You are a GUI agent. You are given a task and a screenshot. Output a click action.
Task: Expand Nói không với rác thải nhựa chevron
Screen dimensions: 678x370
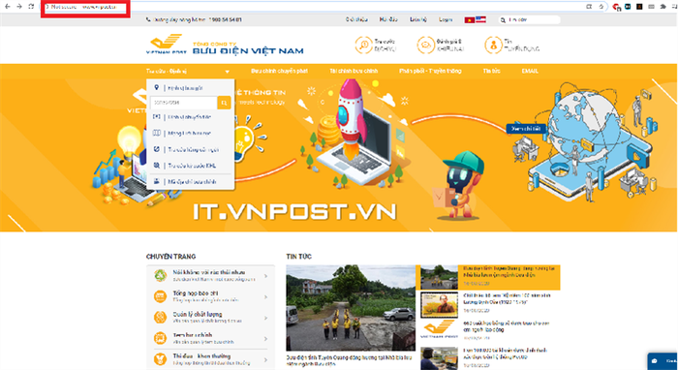click(x=265, y=276)
